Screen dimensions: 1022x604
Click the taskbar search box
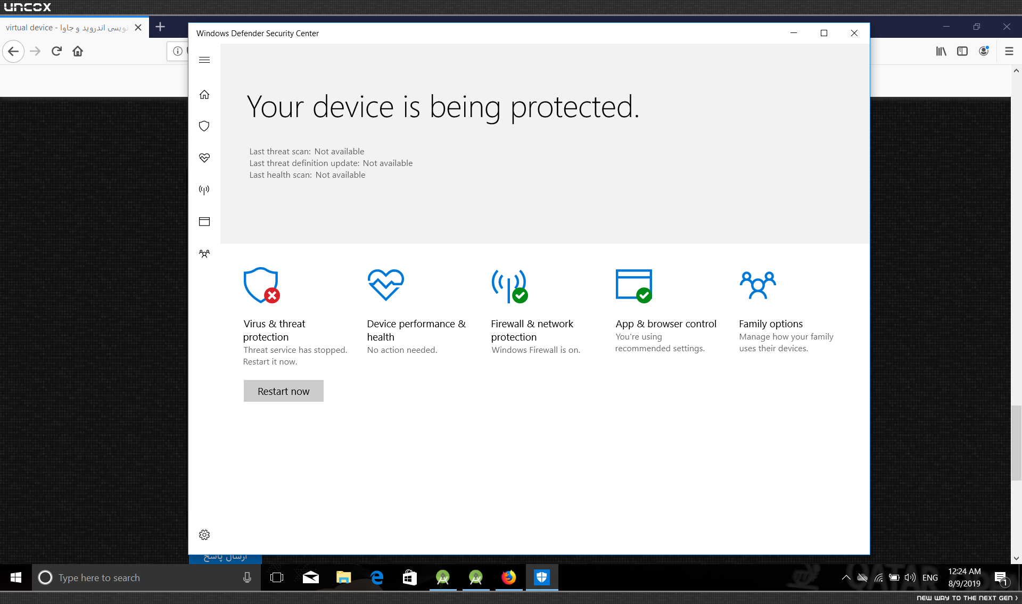146,577
